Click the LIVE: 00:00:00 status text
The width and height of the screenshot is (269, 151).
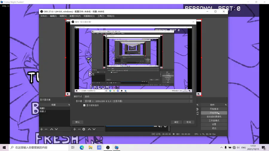pyautogui.click(x=163, y=134)
